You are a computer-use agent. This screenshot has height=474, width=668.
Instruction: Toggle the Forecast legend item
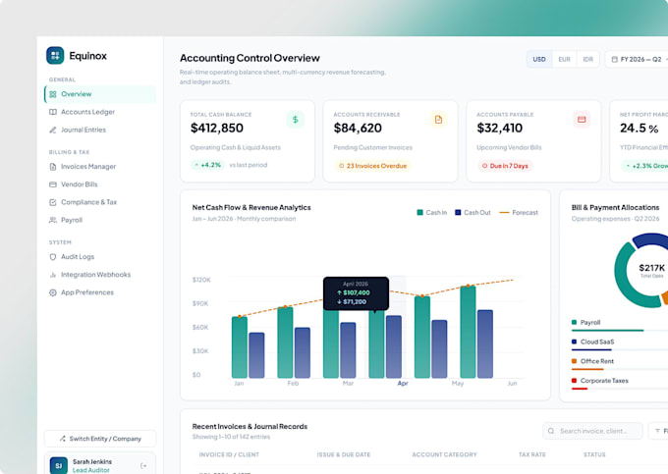519,212
